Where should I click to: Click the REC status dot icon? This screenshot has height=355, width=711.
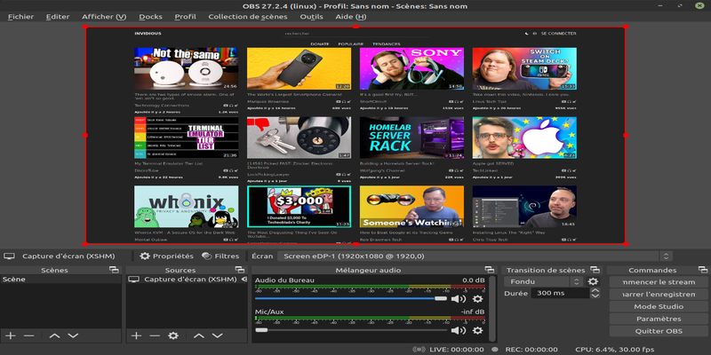pyautogui.click(x=495, y=349)
